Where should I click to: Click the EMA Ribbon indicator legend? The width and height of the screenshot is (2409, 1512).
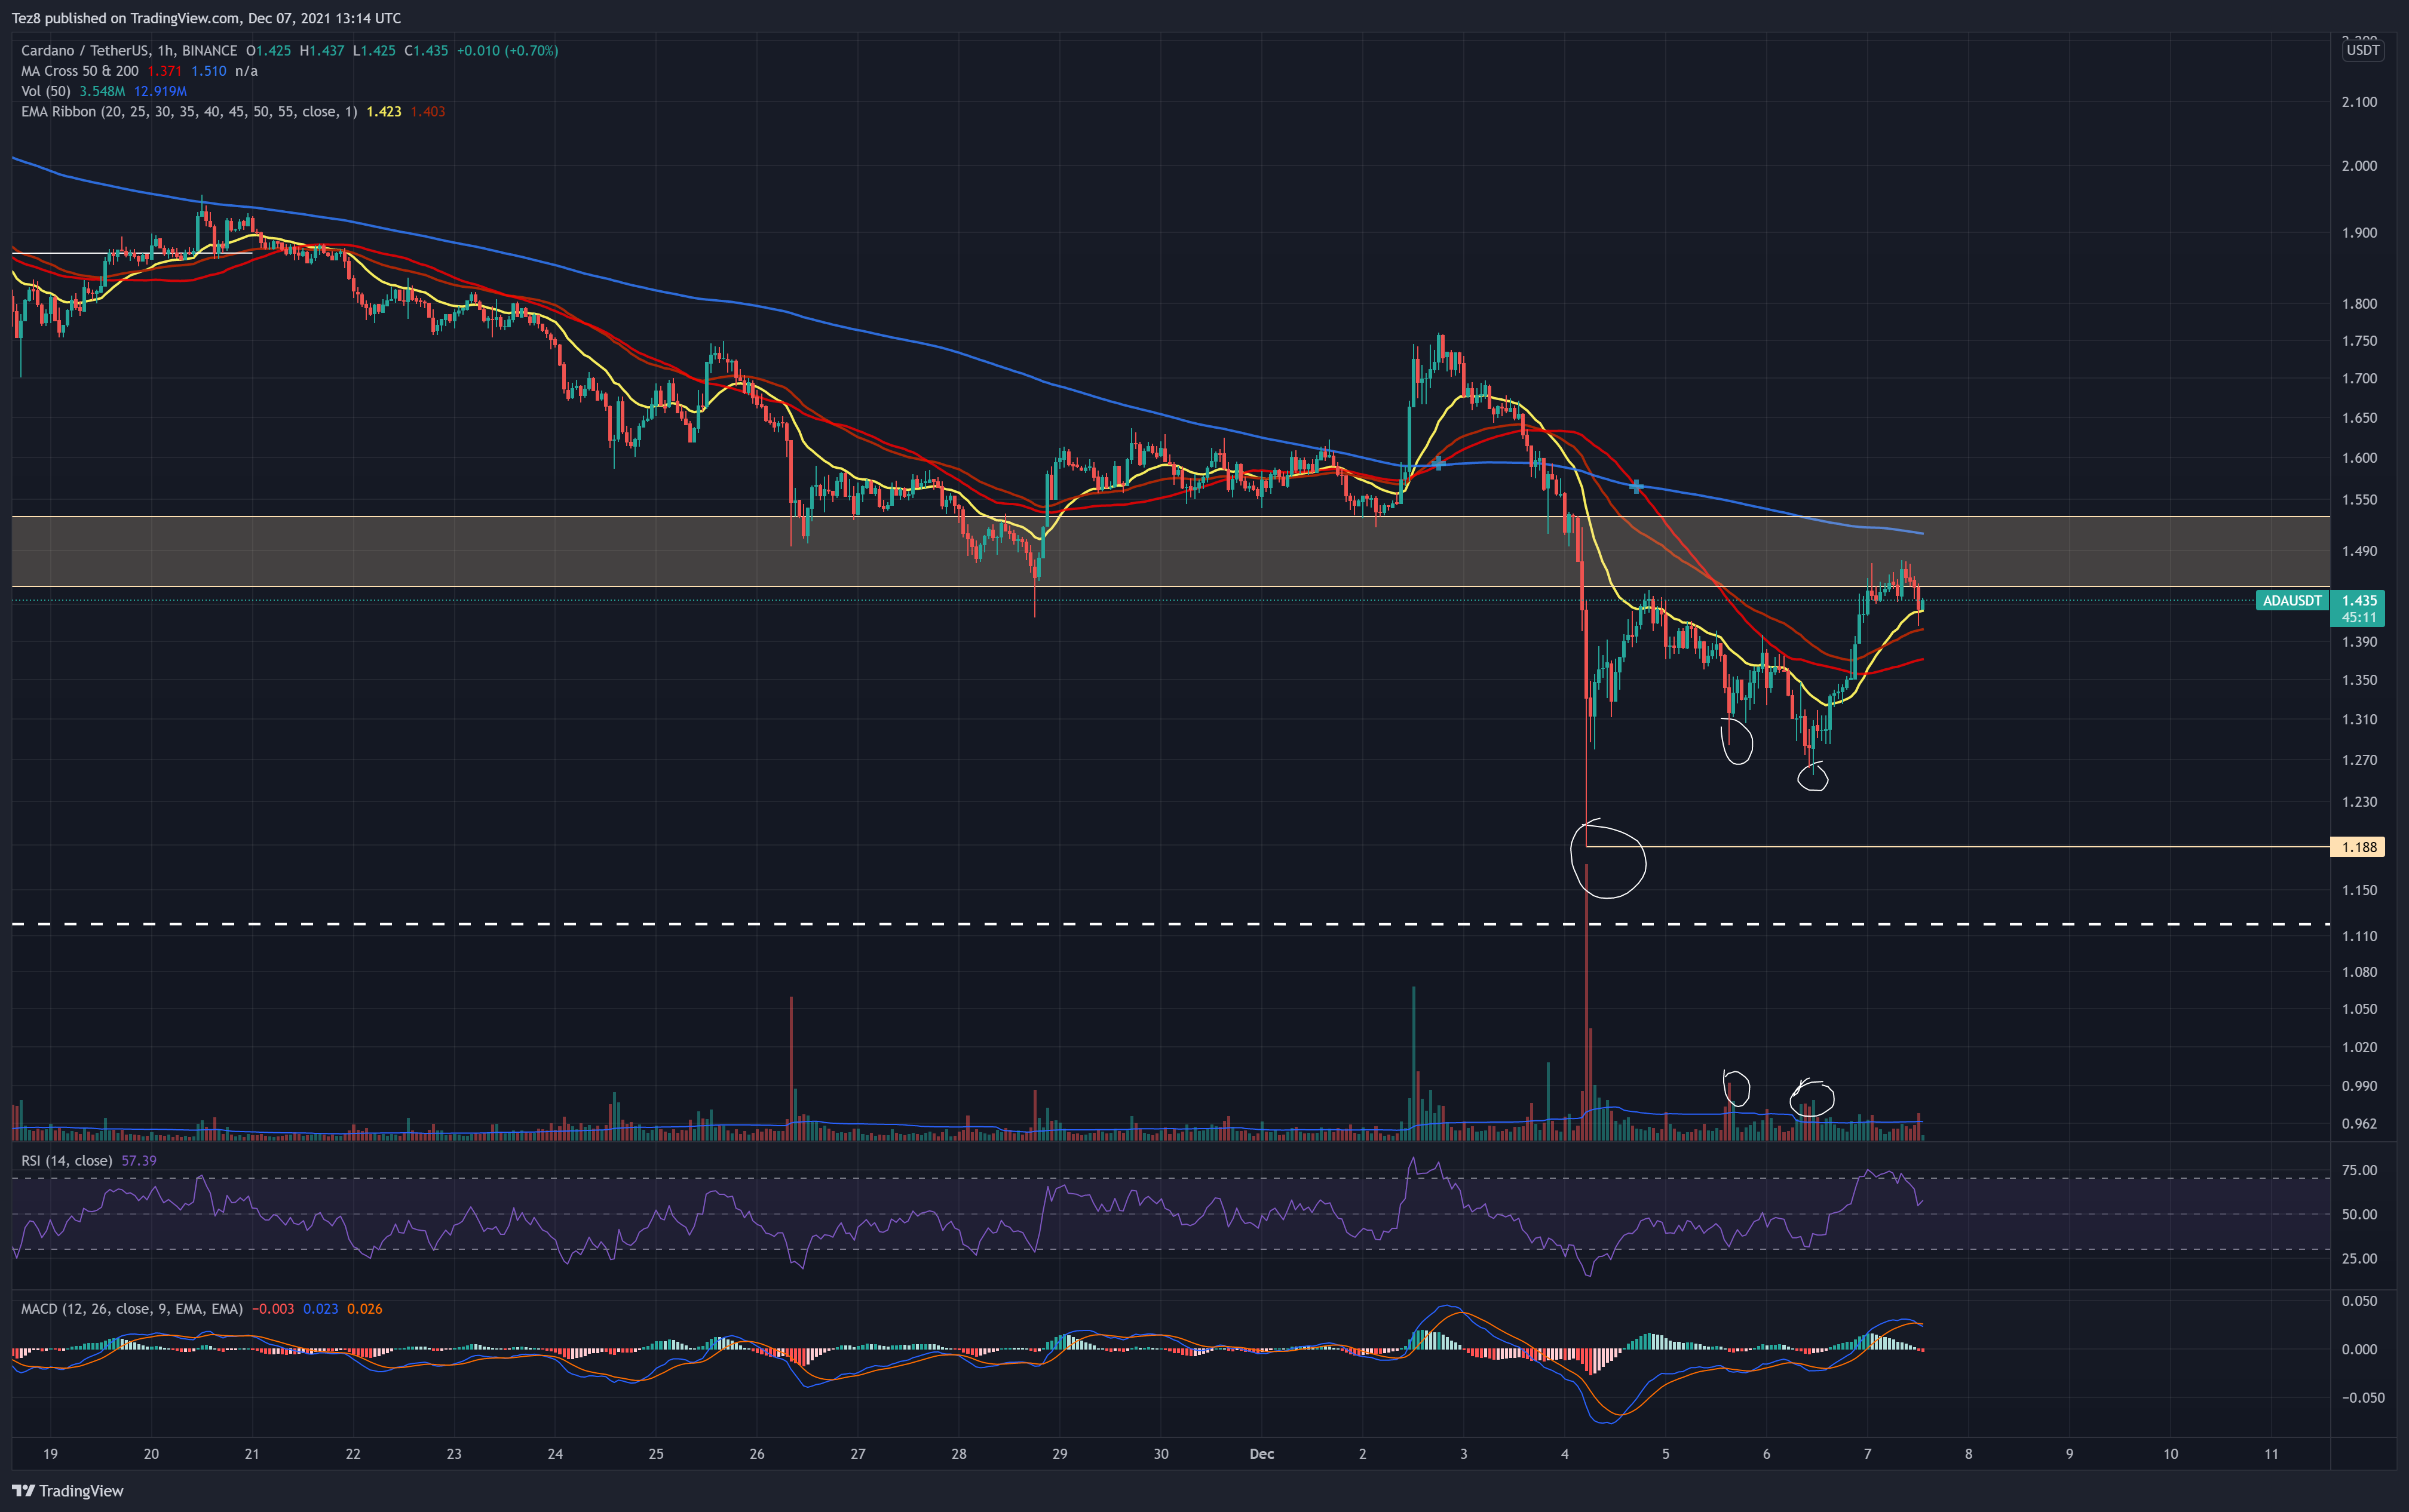[189, 111]
